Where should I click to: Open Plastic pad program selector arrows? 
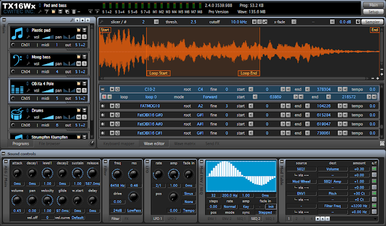[27, 30]
